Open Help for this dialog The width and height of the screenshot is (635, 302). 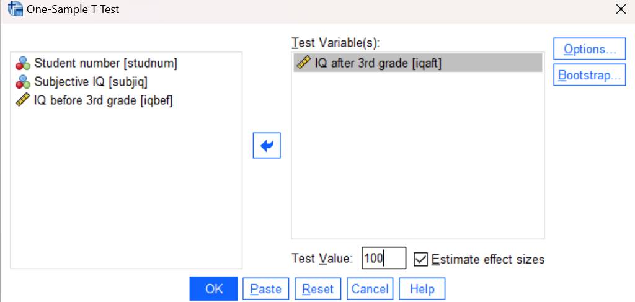pos(422,288)
